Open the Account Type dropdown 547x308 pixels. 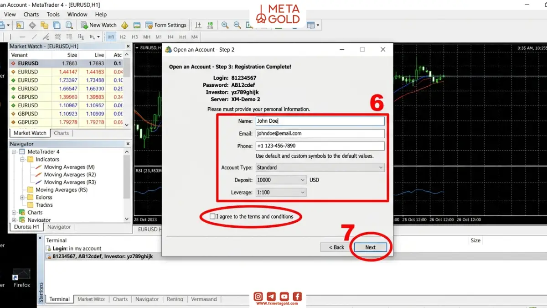(x=320, y=167)
